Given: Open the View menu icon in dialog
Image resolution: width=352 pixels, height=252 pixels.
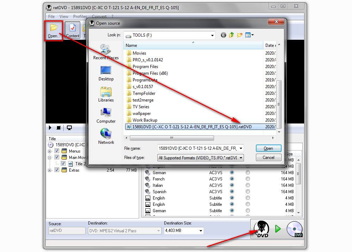Looking at the screenshot, I should click(250, 35).
